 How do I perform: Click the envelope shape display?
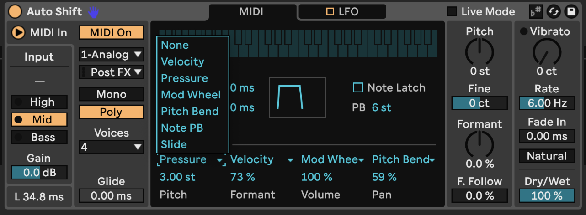pyautogui.click(x=298, y=97)
